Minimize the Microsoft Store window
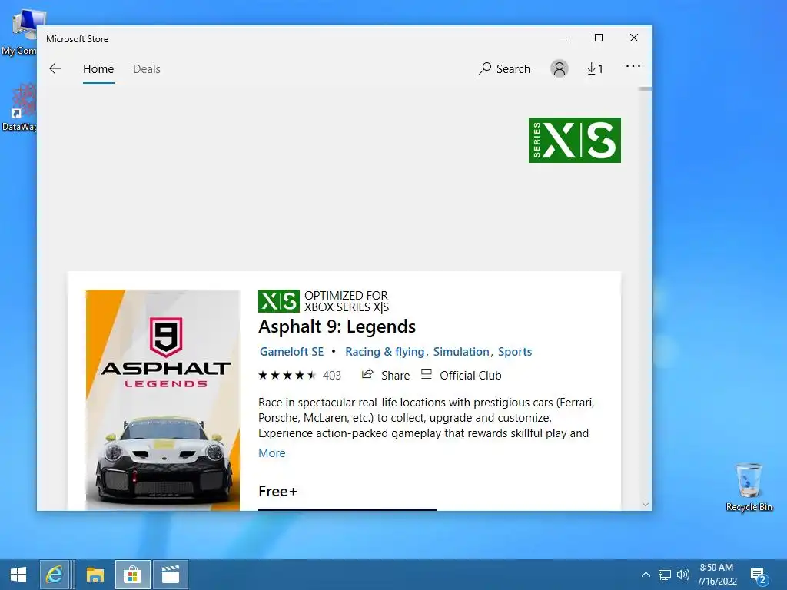Image resolution: width=787 pixels, height=590 pixels. pyautogui.click(x=563, y=38)
